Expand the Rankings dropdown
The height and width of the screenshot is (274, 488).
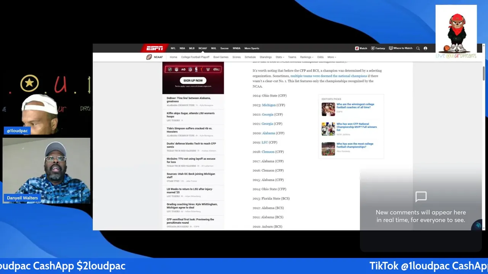[307, 57]
